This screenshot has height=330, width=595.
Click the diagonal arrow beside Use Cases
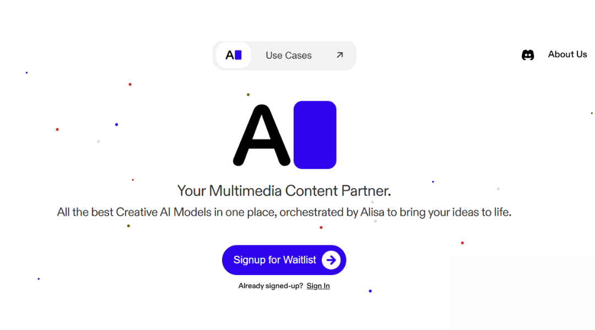[x=339, y=55]
